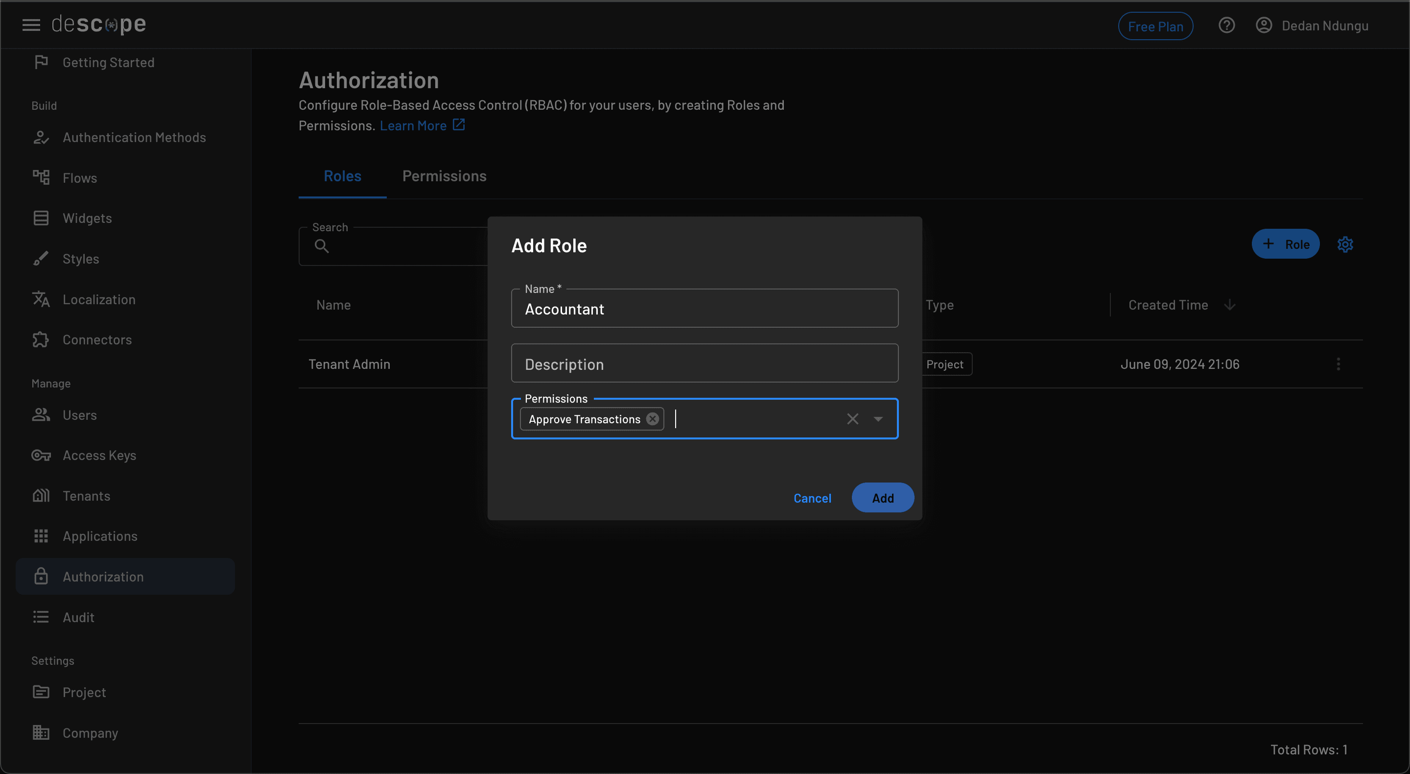Cancel the Add Role dialog
The width and height of the screenshot is (1410, 774).
pos(812,498)
